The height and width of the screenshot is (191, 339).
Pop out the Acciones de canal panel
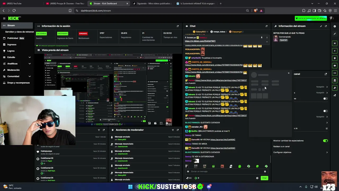pos(326,74)
